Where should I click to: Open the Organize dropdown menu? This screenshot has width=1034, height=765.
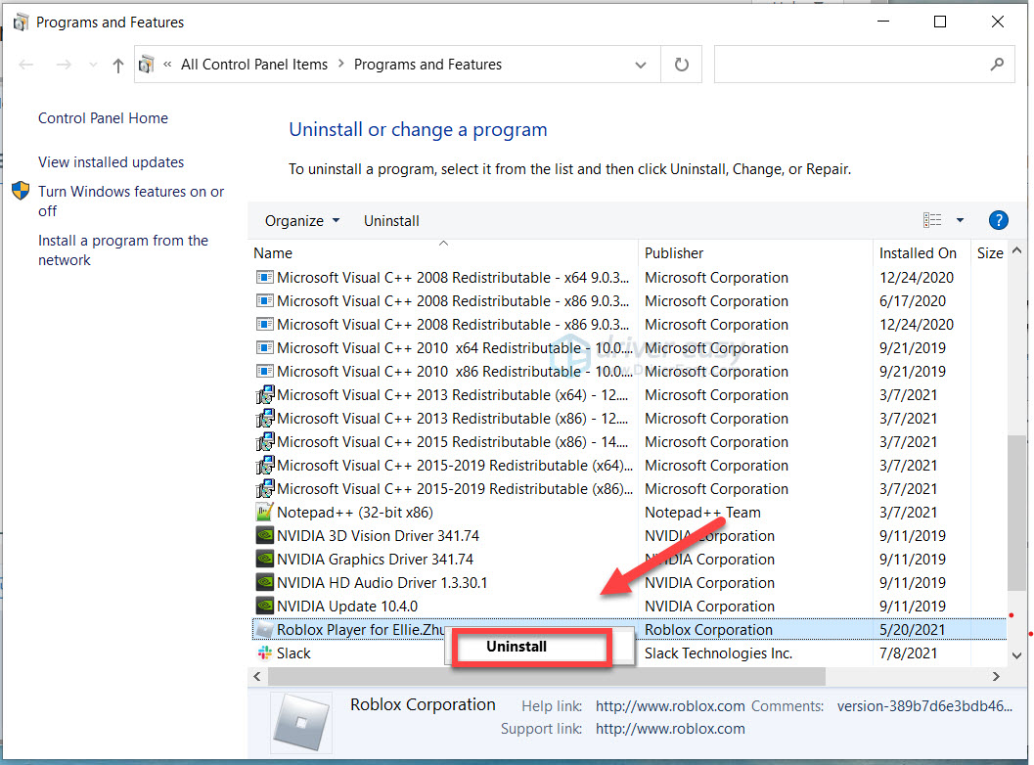click(x=302, y=221)
